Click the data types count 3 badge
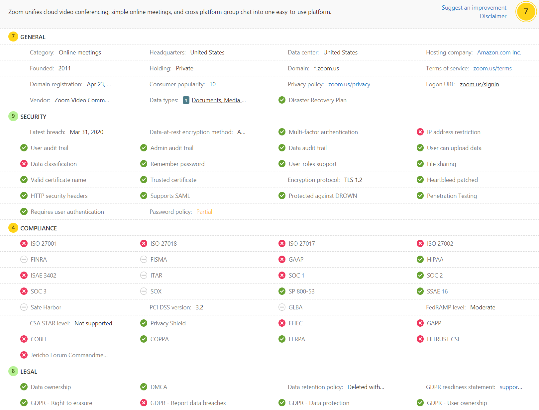The image size is (539, 410). [186, 100]
